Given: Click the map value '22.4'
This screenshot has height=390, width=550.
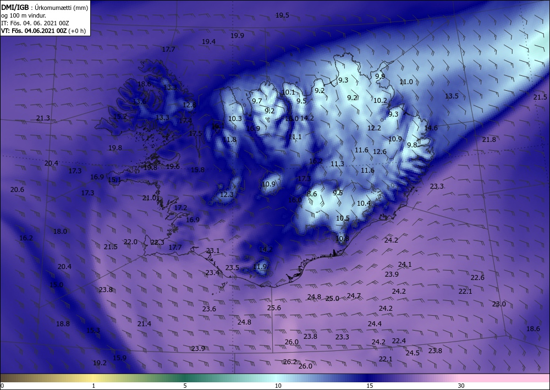Looking at the screenshot, I should tap(399, 341).
